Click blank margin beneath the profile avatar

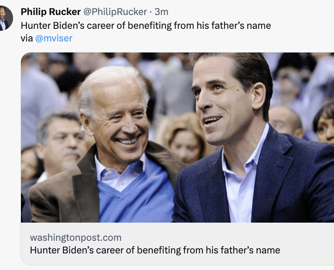9,127
